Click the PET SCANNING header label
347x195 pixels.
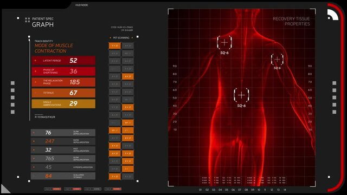click(121, 38)
